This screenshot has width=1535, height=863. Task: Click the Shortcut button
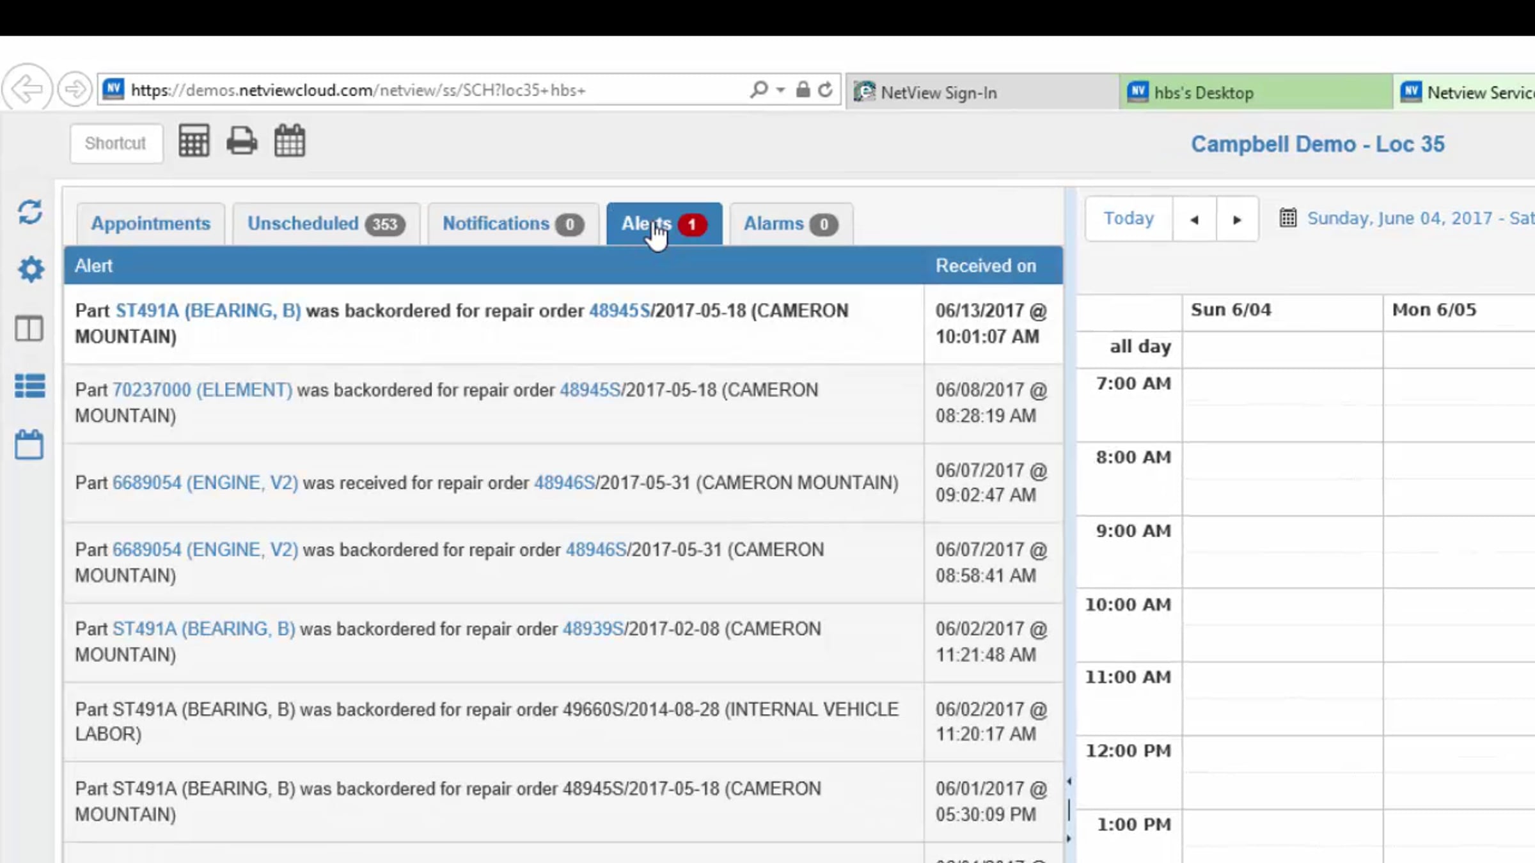tap(116, 143)
